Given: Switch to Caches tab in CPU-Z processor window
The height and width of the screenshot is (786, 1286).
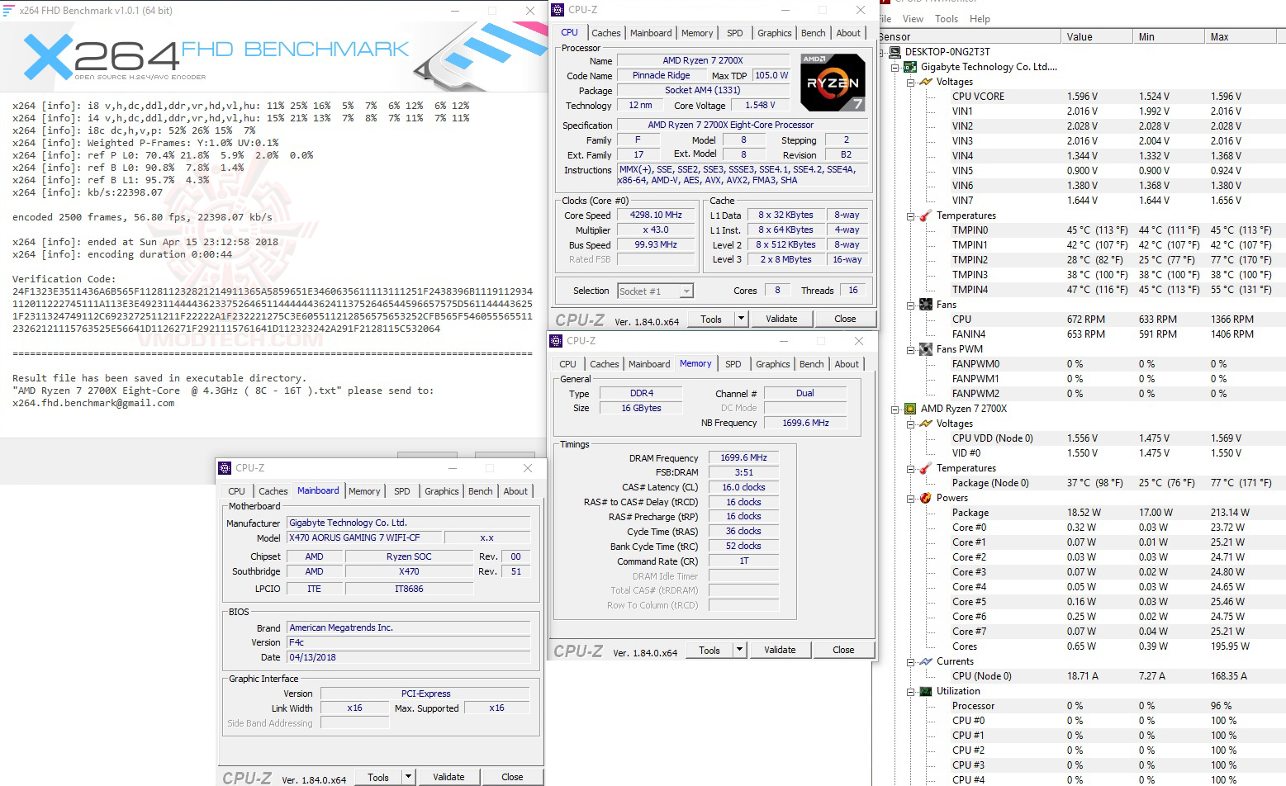Looking at the screenshot, I should pyautogui.click(x=606, y=33).
